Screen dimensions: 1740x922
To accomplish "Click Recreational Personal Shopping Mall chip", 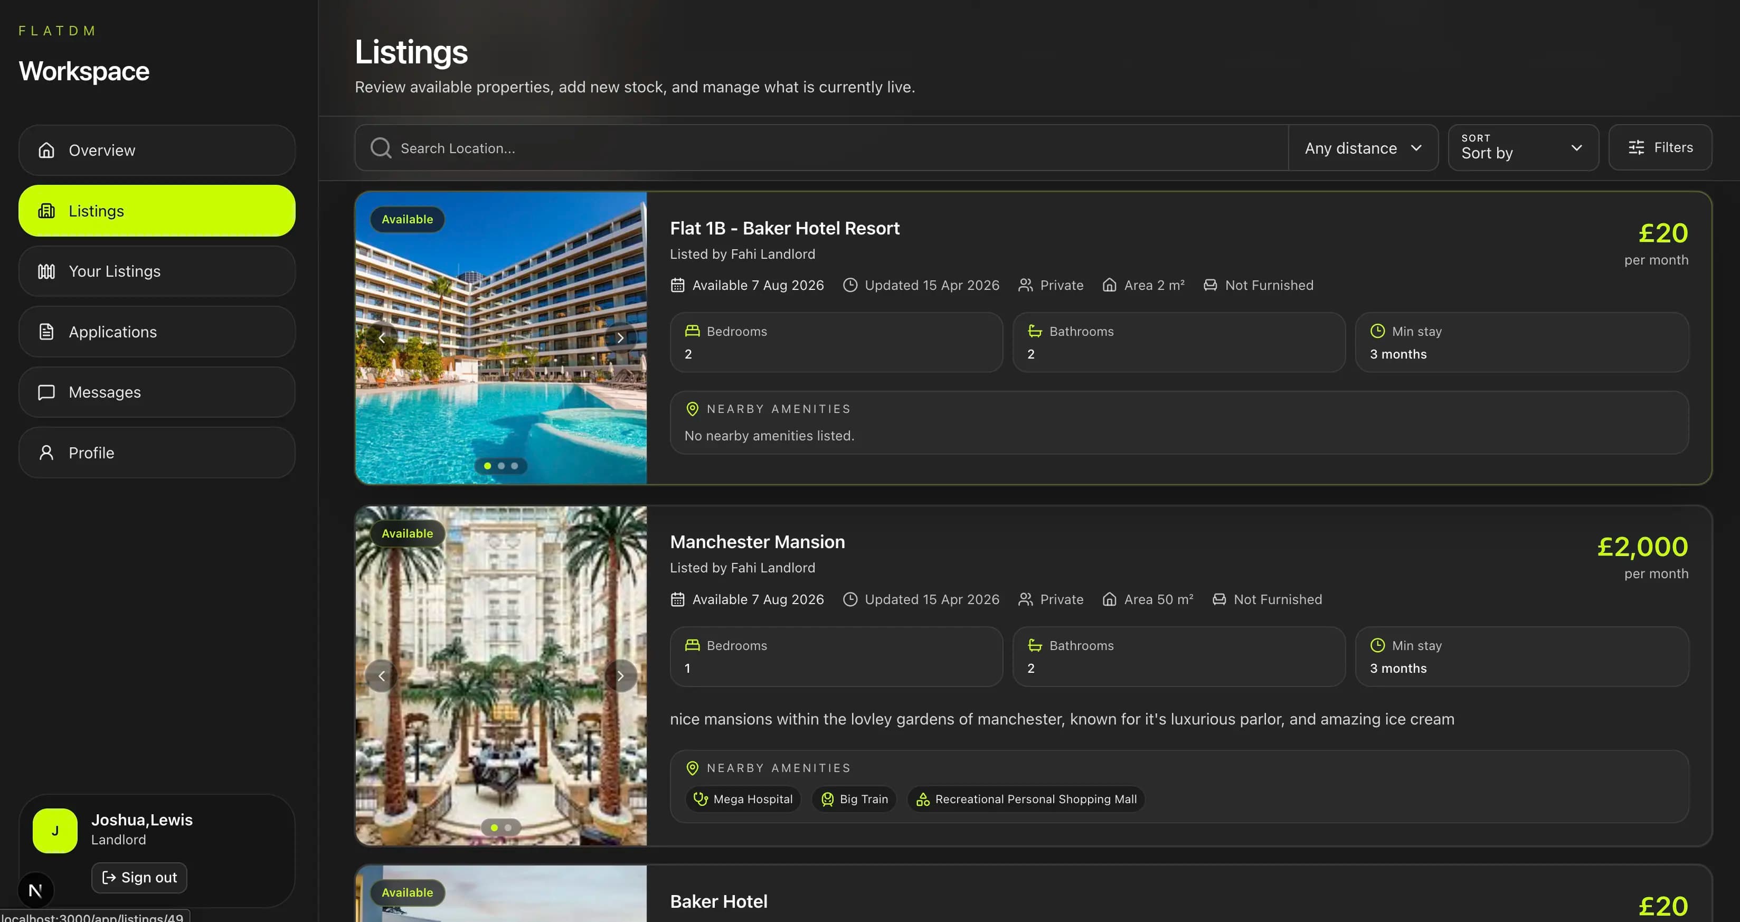I will pos(1026,799).
